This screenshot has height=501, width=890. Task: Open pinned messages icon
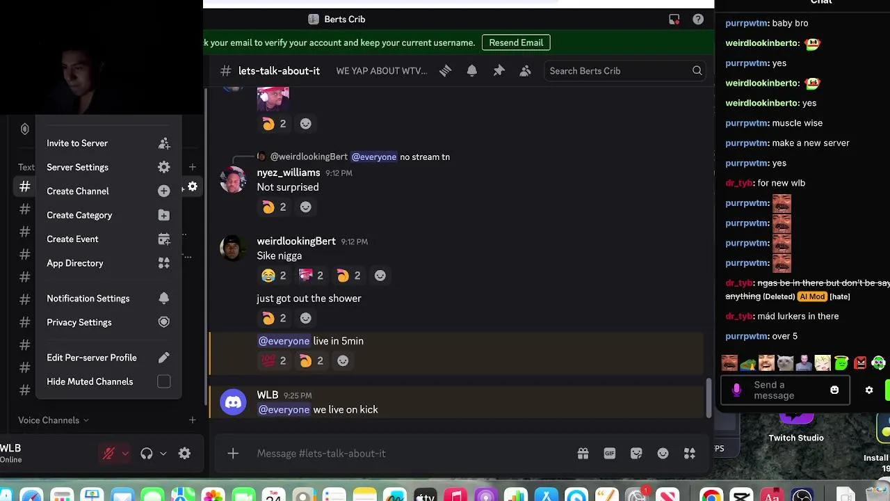coord(499,71)
